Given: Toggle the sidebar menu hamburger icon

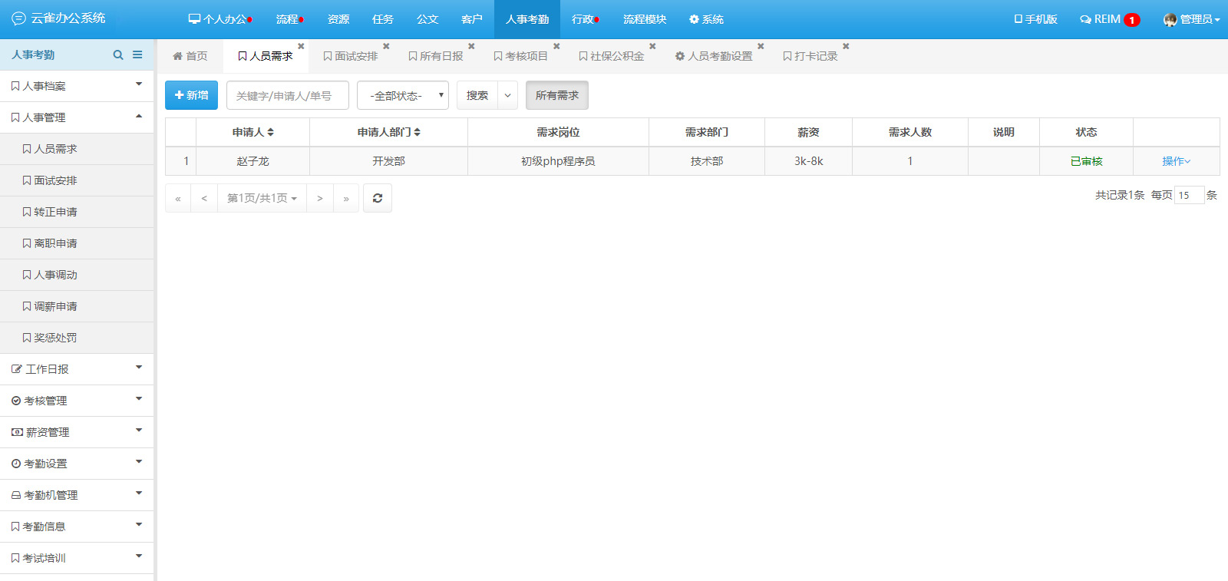Looking at the screenshot, I should pyautogui.click(x=137, y=54).
